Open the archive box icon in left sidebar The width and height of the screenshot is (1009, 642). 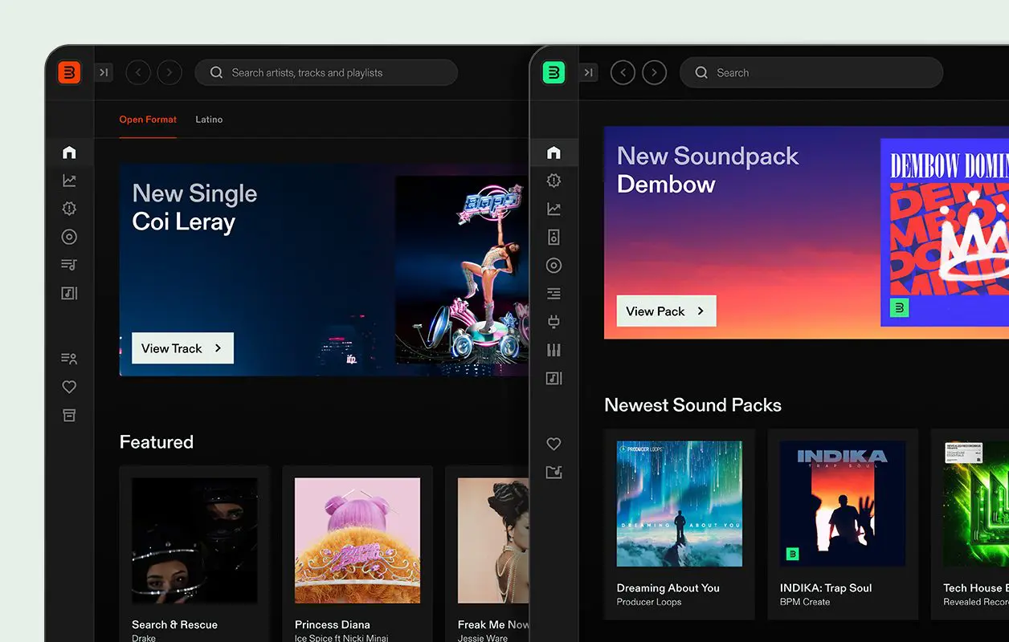[69, 415]
